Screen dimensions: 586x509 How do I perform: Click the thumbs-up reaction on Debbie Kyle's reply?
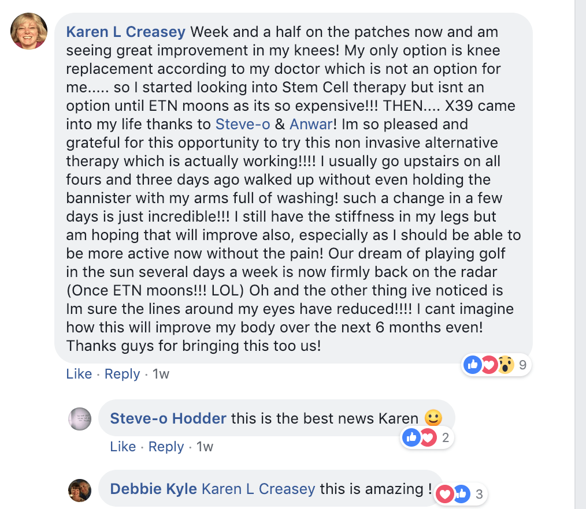[x=461, y=494]
